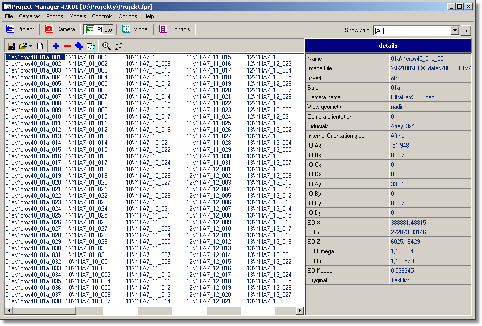Click the EO Kappa value 0,038345
This screenshot has height=326, width=482.
[x=402, y=271]
